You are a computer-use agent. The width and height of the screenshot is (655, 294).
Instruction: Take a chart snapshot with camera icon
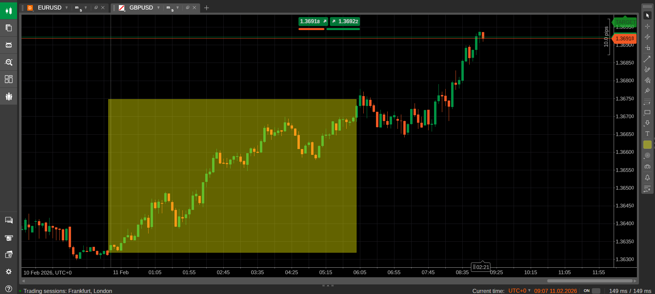pyautogui.click(x=647, y=166)
